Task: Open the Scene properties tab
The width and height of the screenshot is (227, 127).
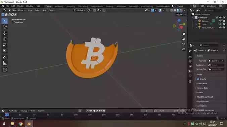Action: point(190,71)
